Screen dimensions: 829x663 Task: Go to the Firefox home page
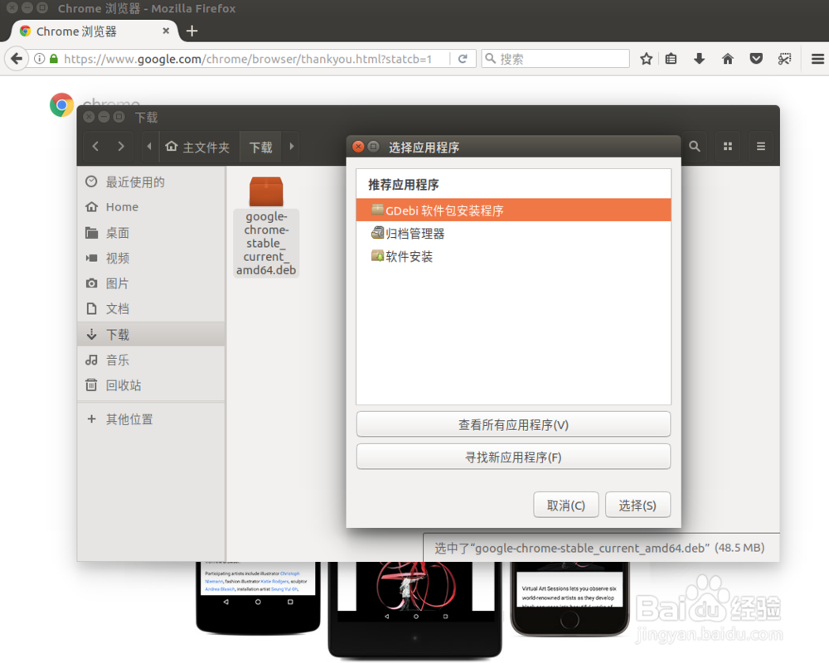pyautogui.click(x=728, y=58)
